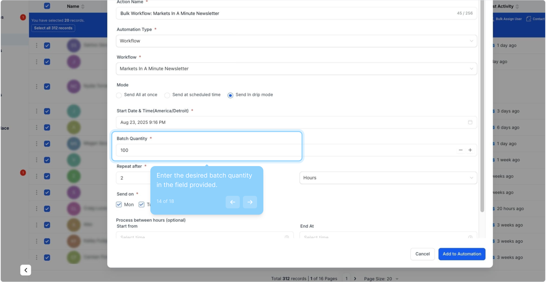This screenshot has height=282, width=546.
Task: Toggle the select-all checkbox in table header
Action: (x=47, y=6)
